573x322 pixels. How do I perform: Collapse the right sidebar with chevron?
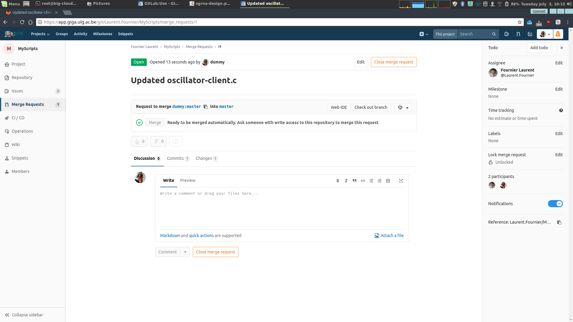point(561,48)
